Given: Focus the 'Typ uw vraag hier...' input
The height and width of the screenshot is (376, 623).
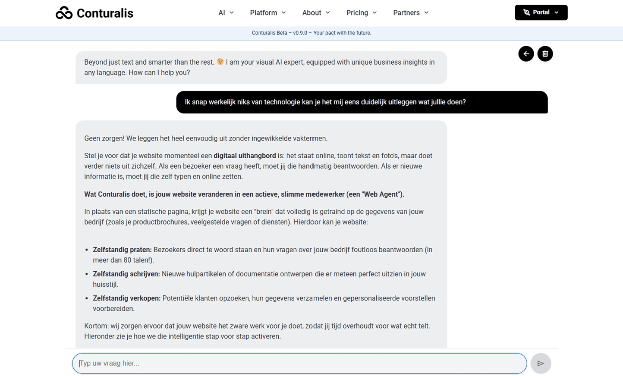Looking at the screenshot, I should [x=299, y=363].
